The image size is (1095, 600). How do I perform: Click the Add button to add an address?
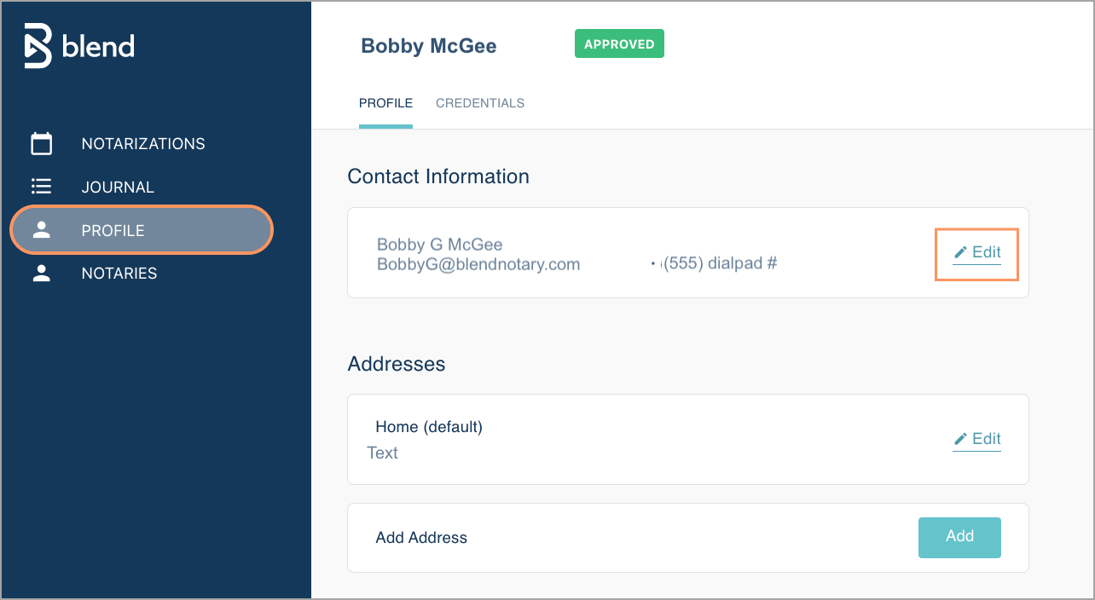point(959,537)
